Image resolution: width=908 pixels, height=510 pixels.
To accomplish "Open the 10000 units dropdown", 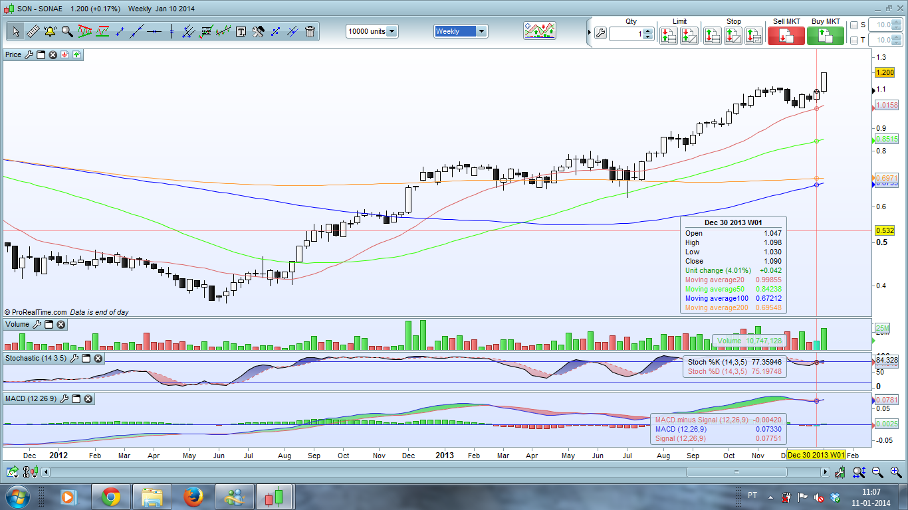I will click(372, 31).
